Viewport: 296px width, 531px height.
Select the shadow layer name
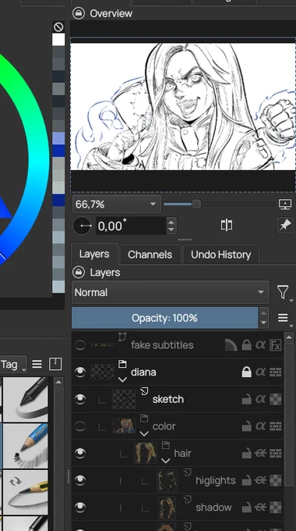point(213,508)
